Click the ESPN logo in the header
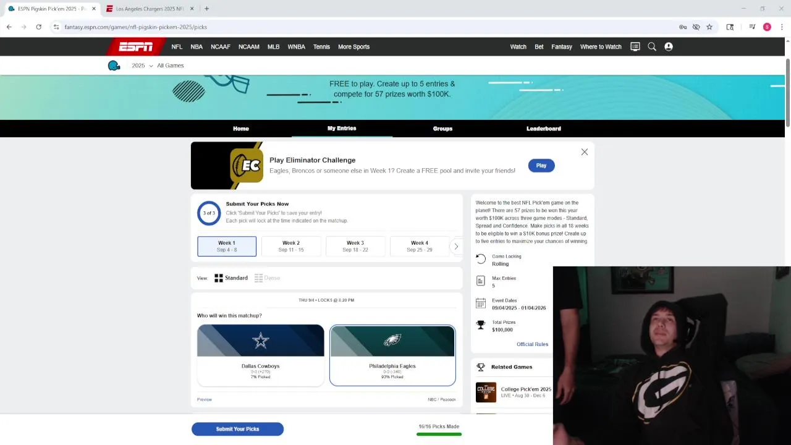The image size is (791, 445). click(136, 46)
